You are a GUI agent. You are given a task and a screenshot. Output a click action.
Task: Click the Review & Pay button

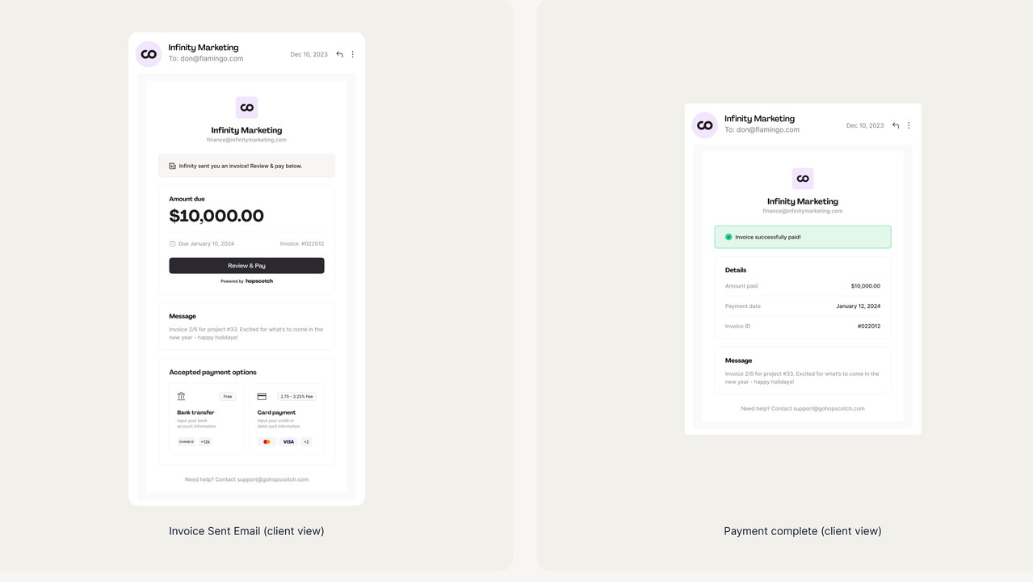tap(246, 265)
